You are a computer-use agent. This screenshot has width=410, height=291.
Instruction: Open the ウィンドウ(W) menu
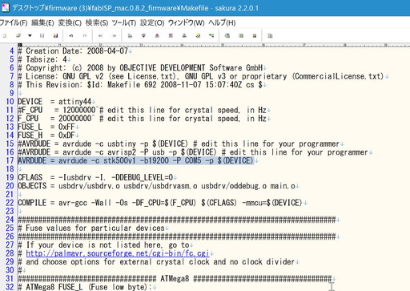(x=186, y=23)
